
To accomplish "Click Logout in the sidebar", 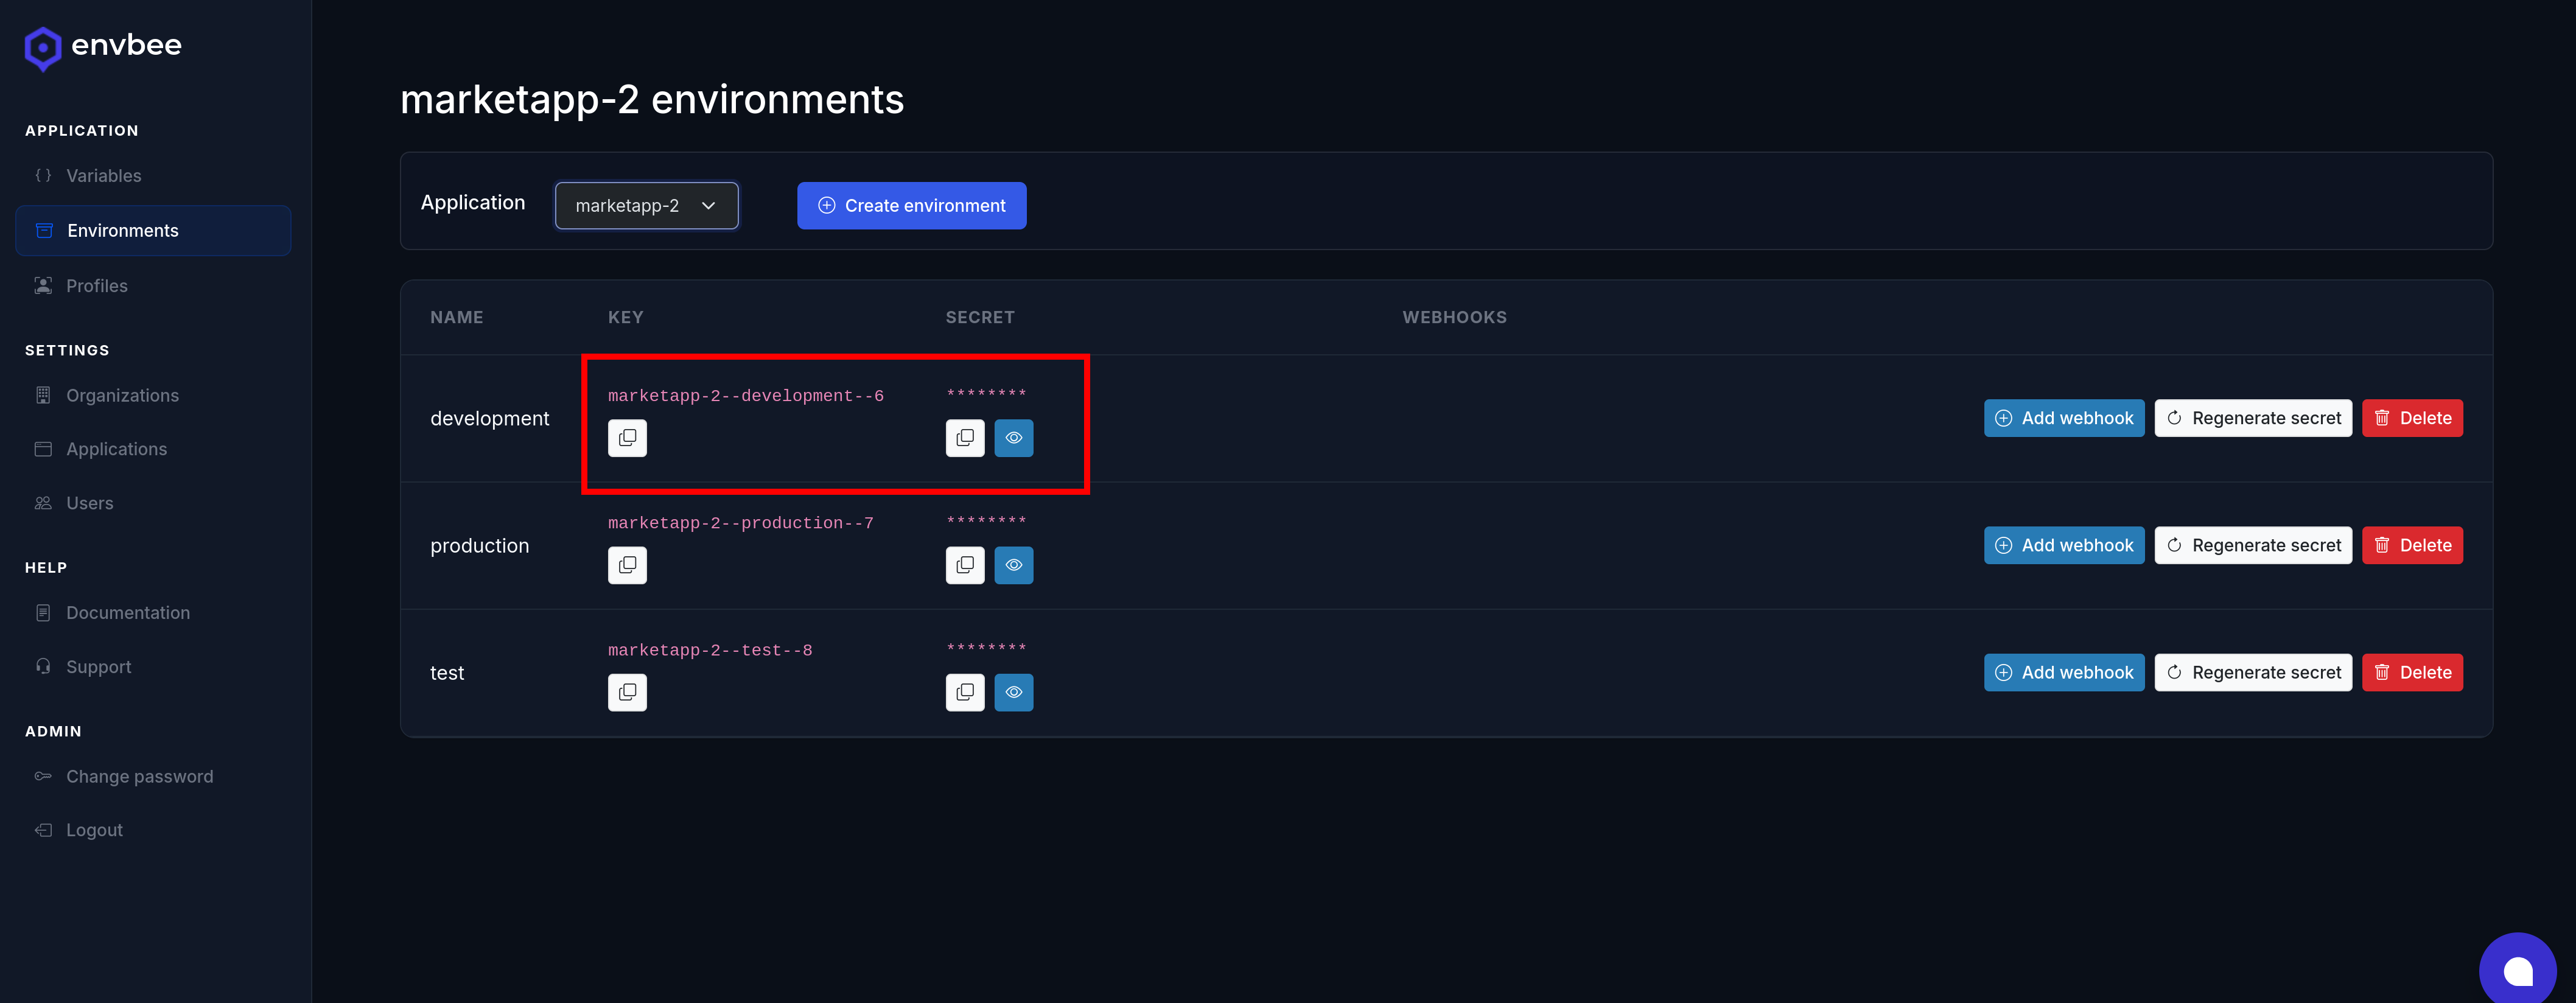I will tap(154, 830).
